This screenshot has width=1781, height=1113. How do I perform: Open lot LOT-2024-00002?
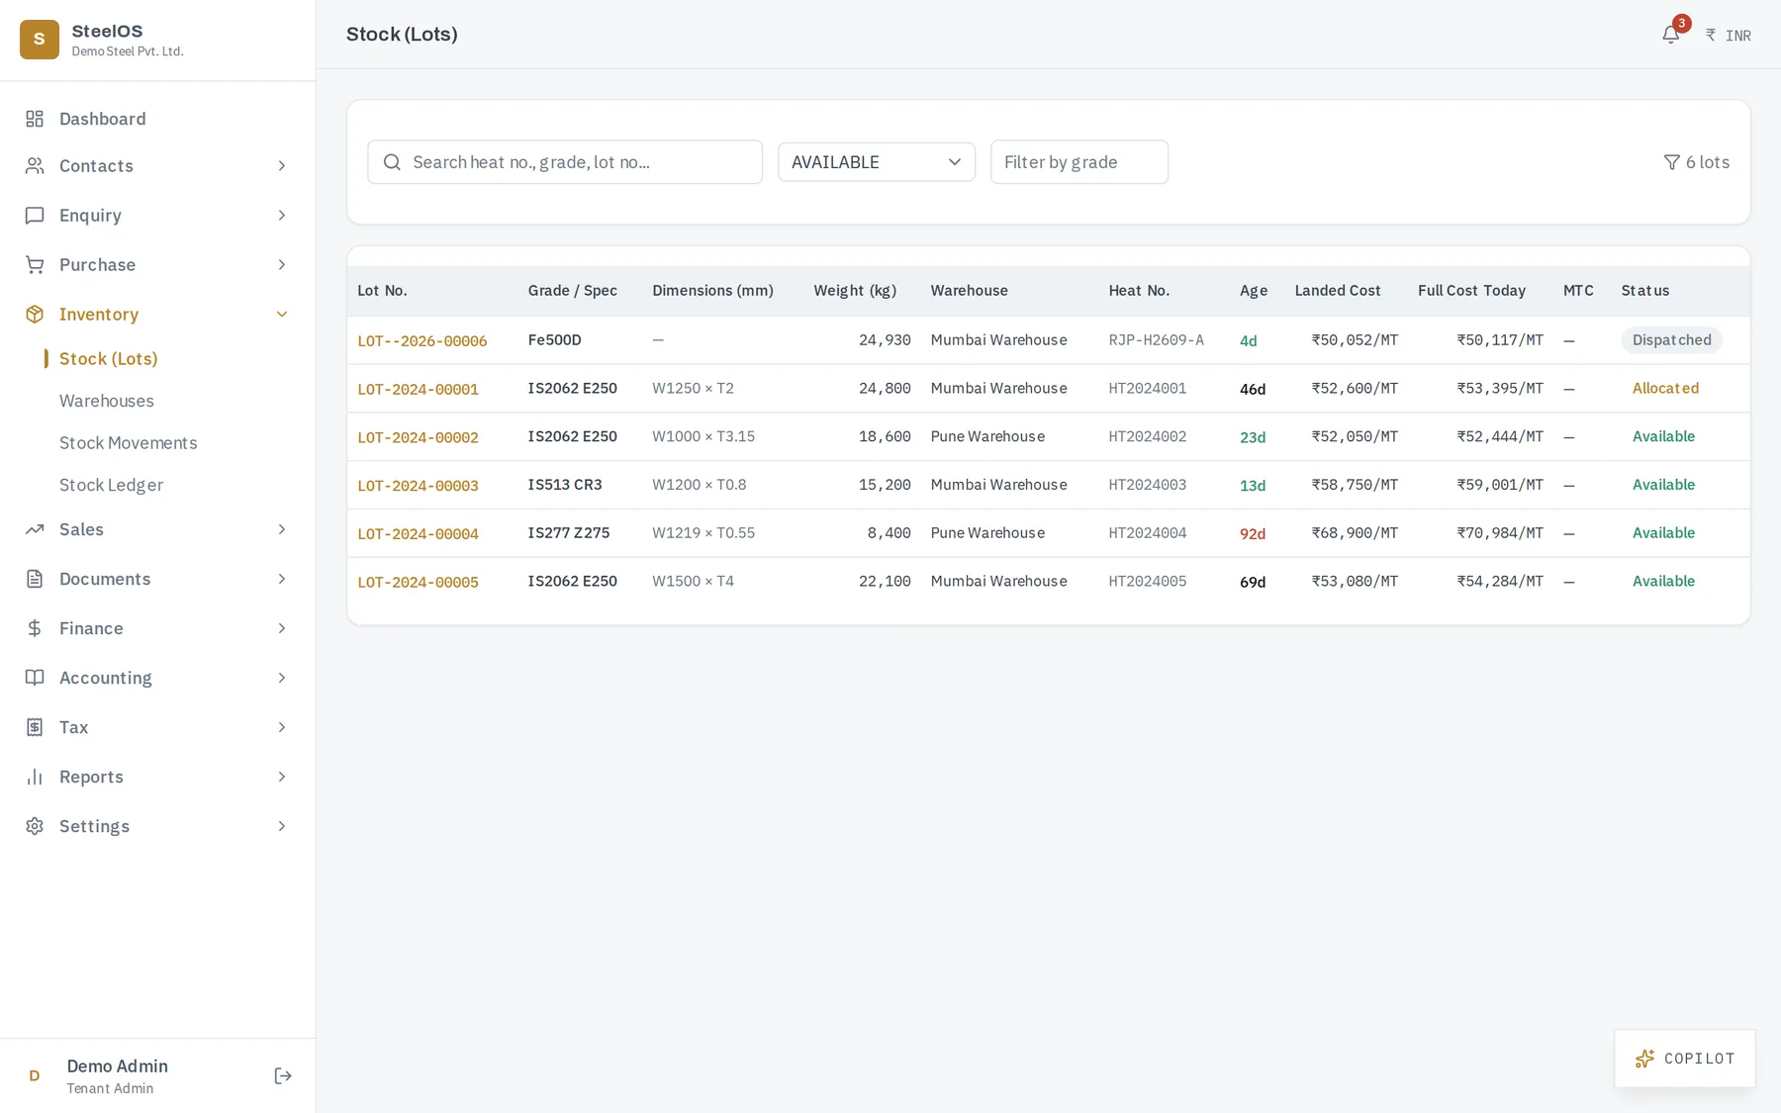tap(418, 437)
